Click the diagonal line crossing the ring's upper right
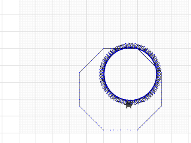The height and width of the screenshot is (143, 191). (146, 57)
